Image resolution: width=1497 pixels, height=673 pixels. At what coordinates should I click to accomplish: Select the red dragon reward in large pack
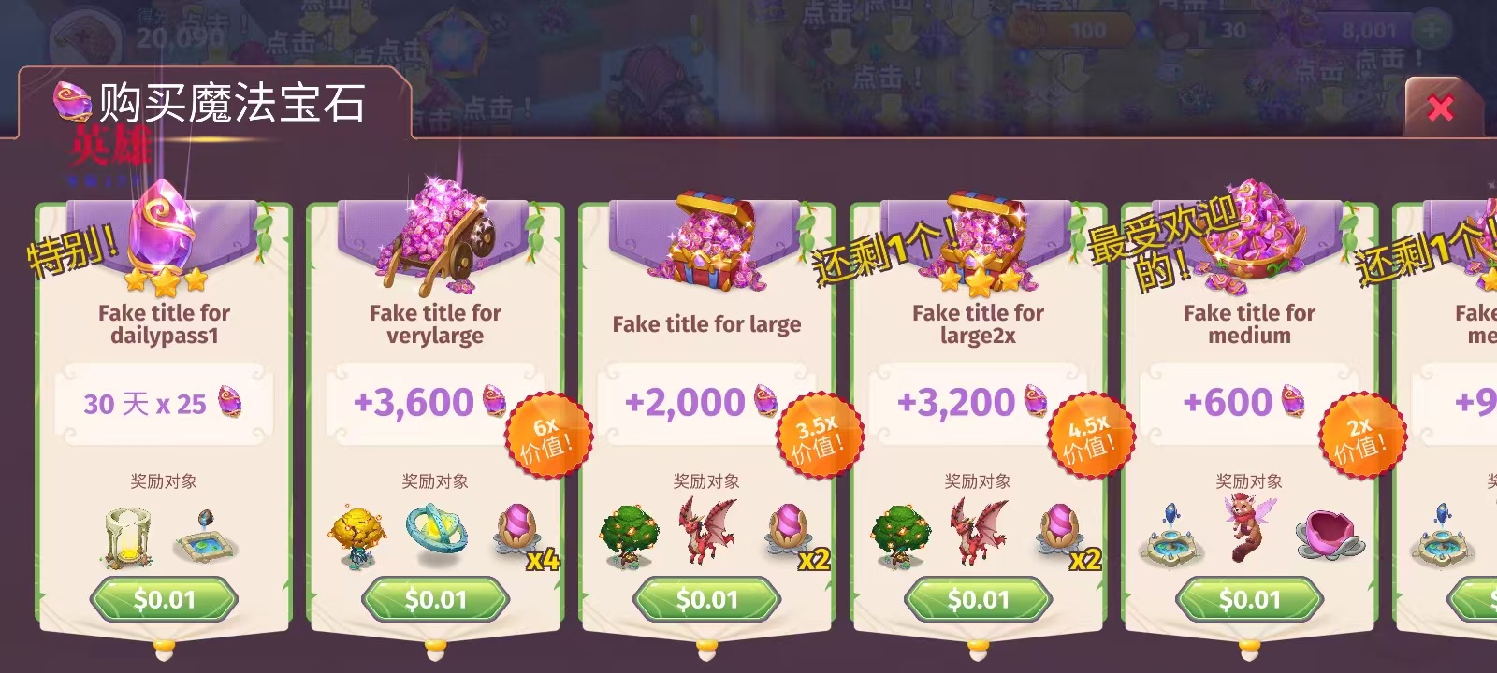[708, 531]
